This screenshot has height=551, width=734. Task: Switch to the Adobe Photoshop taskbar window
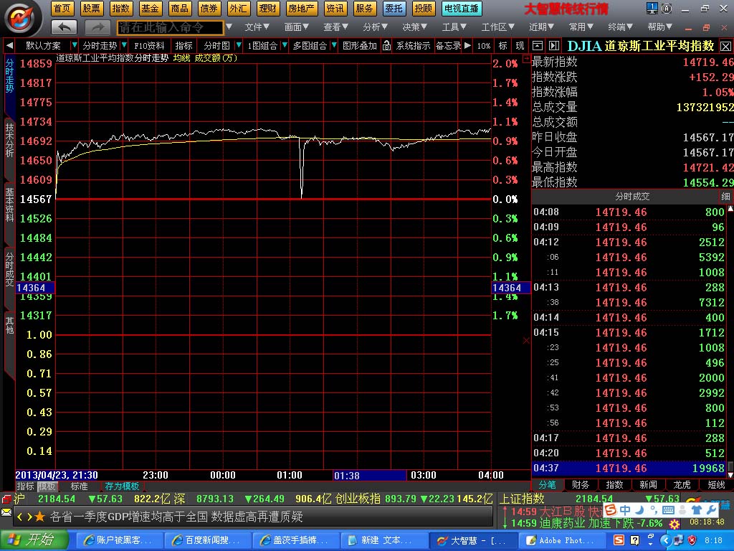(562, 540)
